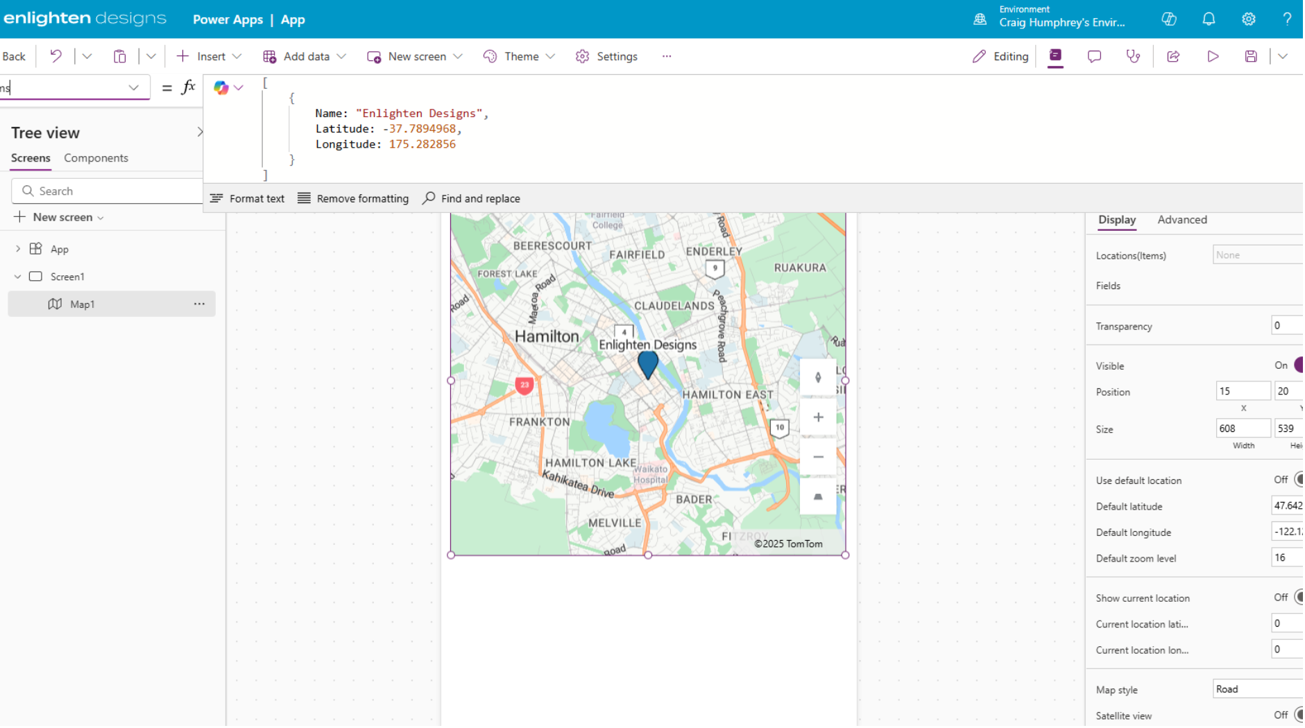Switch to the Advanced properties tab
The height and width of the screenshot is (728, 1305).
[x=1182, y=220]
